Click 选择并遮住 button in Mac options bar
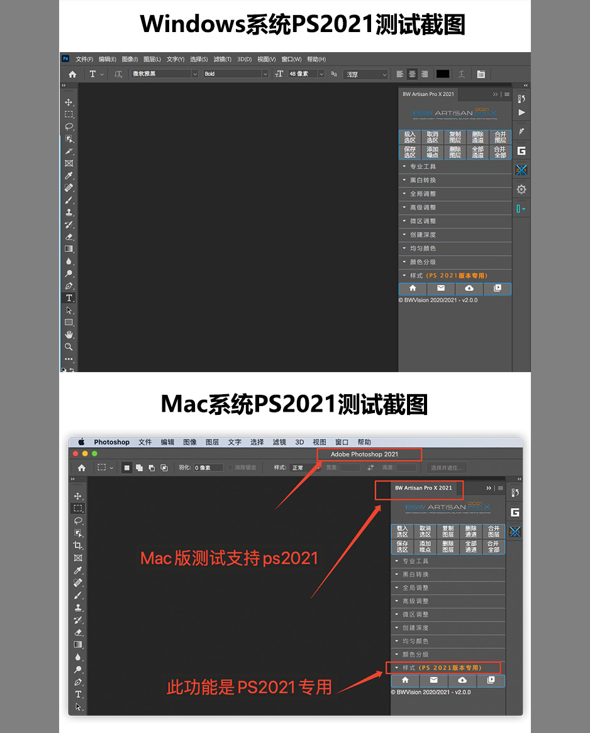 [x=447, y=468]
